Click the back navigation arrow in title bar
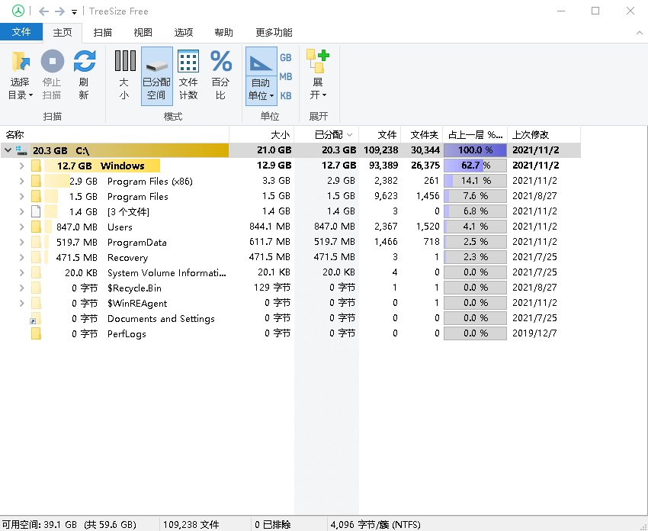The width and height of the screenshot is (648, 531). click(x=43, y=11)
